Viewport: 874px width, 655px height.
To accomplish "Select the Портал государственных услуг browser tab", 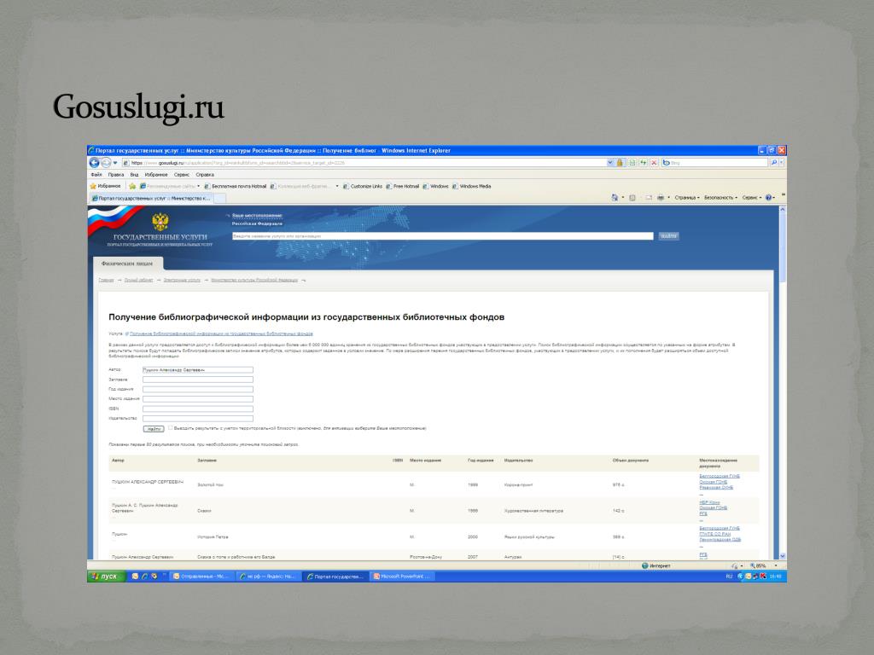I will pos(151,198).
